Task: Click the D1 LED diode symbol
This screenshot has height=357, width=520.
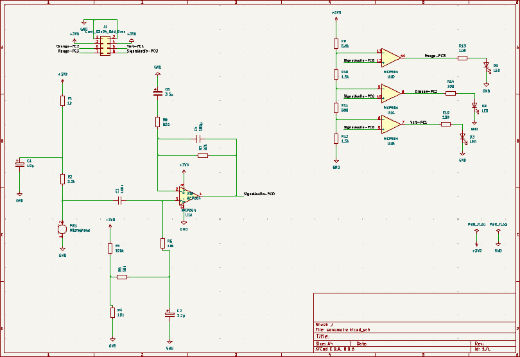Action: coord(487,66)
